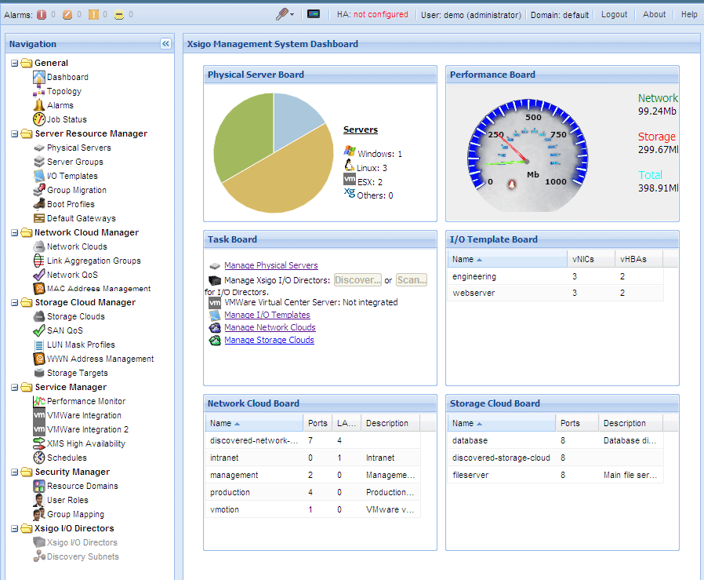Screen dimensions: 704x580
Task: Sort Network Cloud Board by Ports column
Action: 318,424
